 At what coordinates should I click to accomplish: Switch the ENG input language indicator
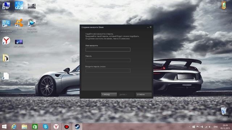point(216,127)
